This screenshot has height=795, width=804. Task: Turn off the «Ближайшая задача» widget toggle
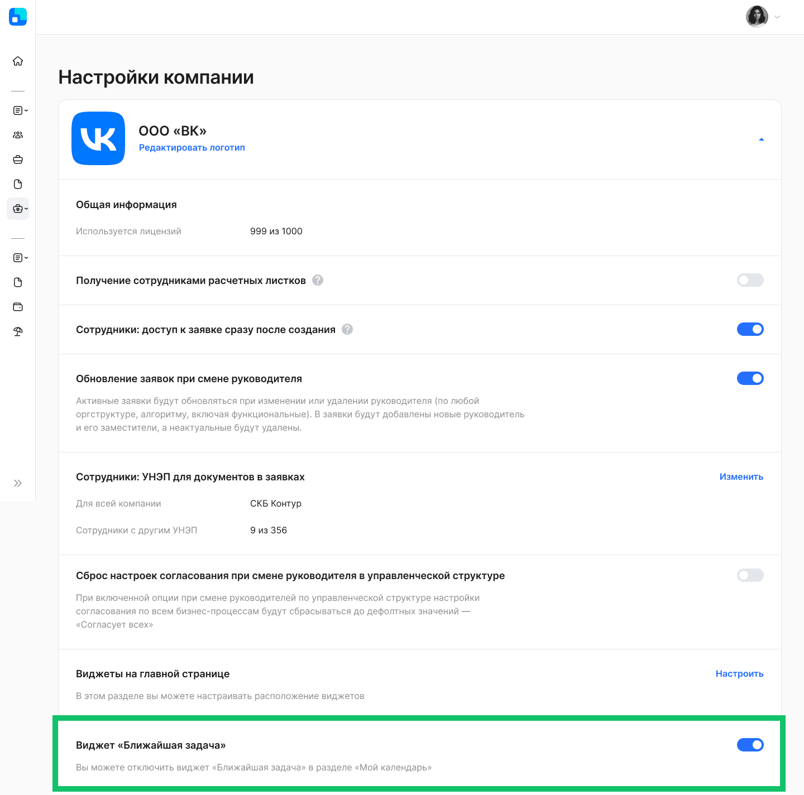click(750, 745)
